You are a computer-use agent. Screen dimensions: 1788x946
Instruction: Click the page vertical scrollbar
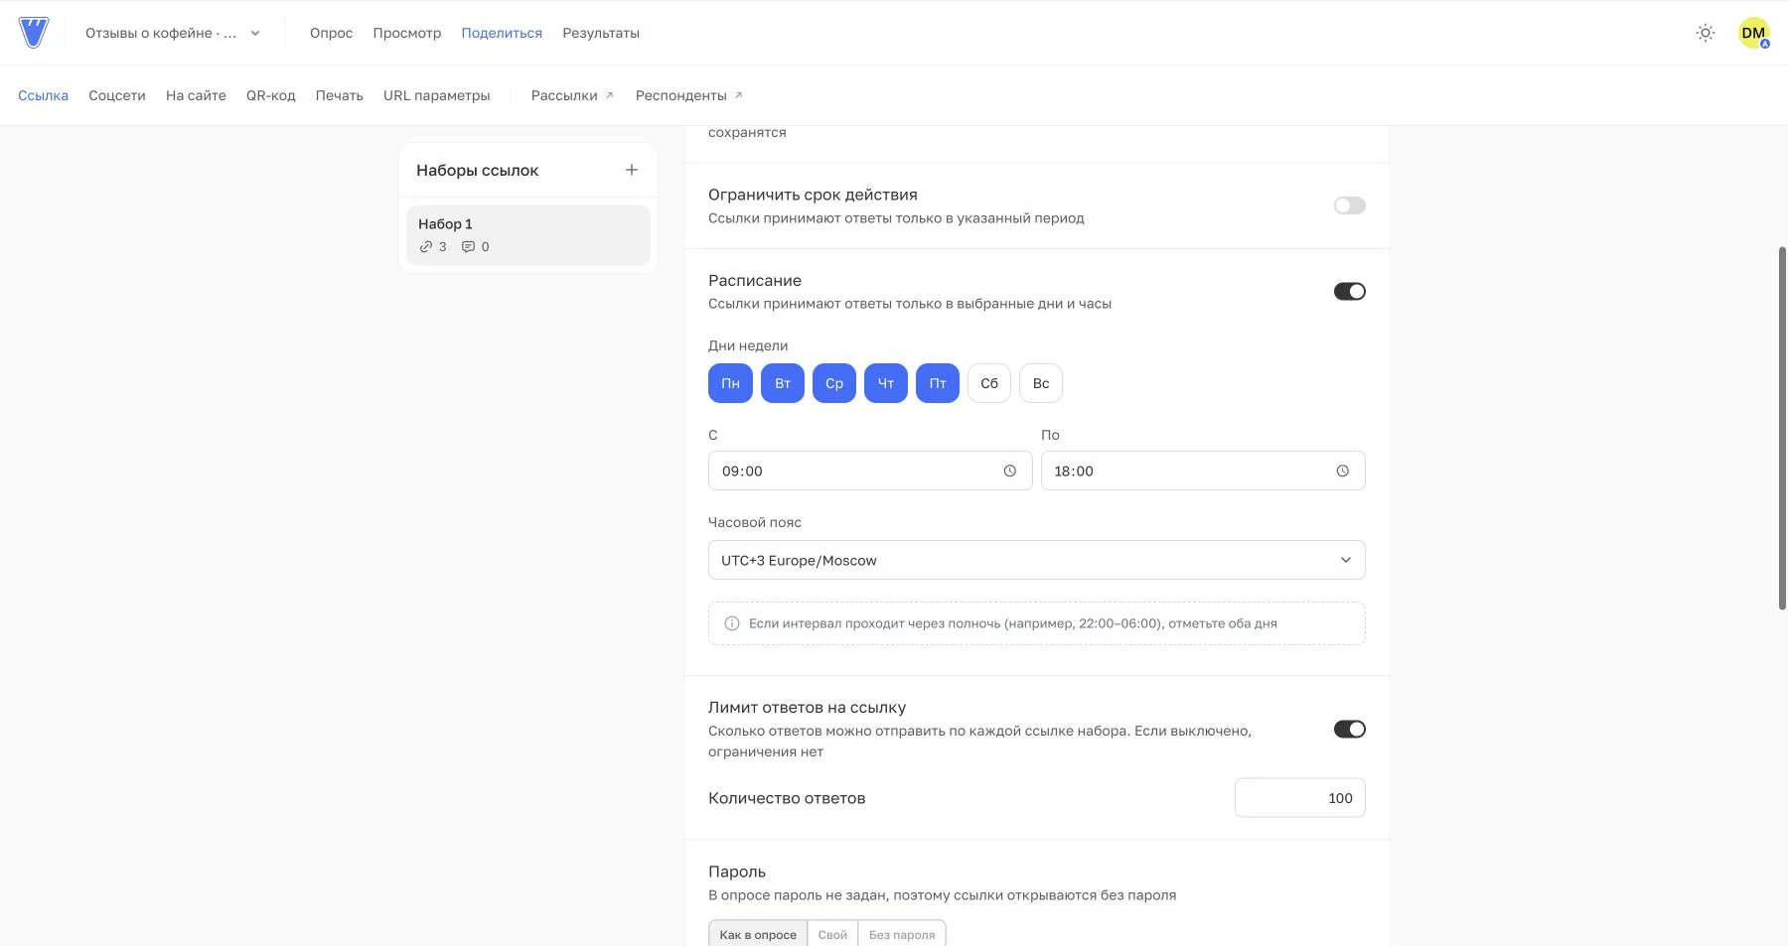1783,428
